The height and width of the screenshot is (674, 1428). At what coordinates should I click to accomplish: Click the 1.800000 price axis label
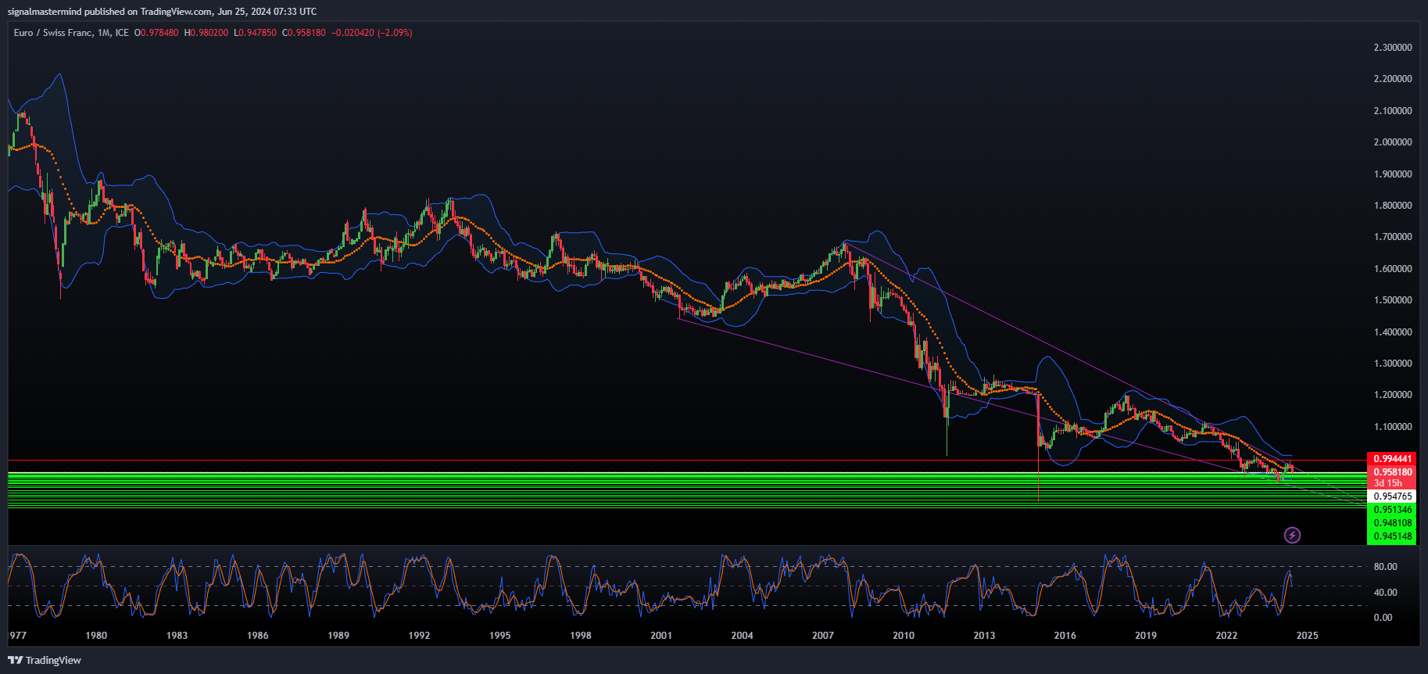(x=1393, y=206)
